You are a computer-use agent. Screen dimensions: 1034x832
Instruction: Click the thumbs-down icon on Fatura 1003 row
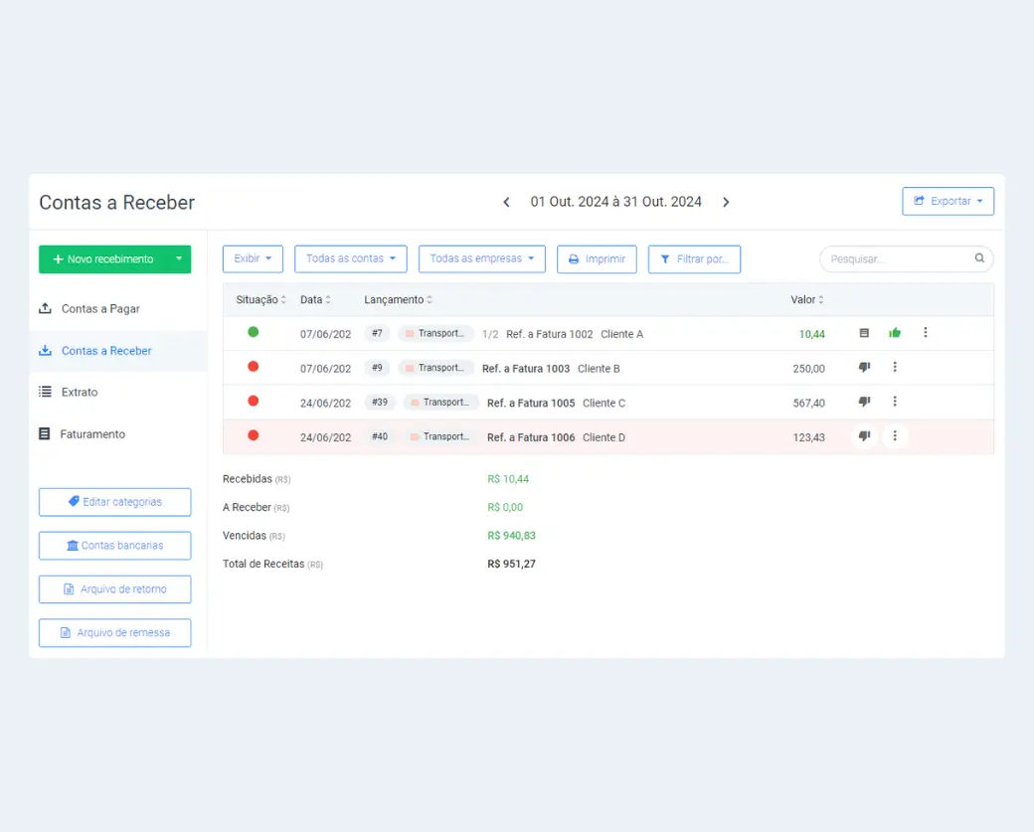(x=864, y=367)
